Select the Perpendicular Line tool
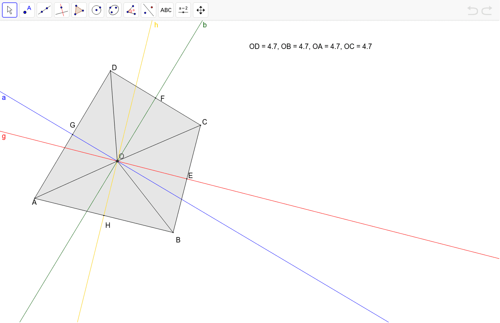The width and height of the screenshot is (500, 323). pyautogui.click(x=62, y=10)
